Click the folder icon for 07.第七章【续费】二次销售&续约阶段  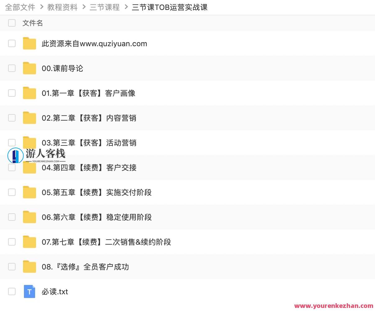click(x=29, y=242)
